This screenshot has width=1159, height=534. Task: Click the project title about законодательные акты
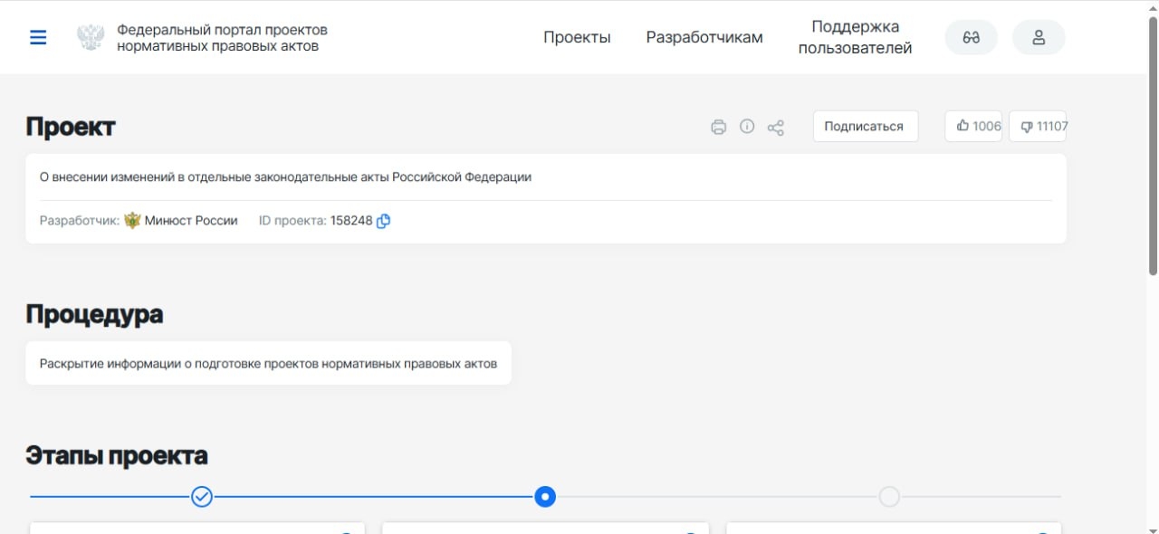click(285, 177)
